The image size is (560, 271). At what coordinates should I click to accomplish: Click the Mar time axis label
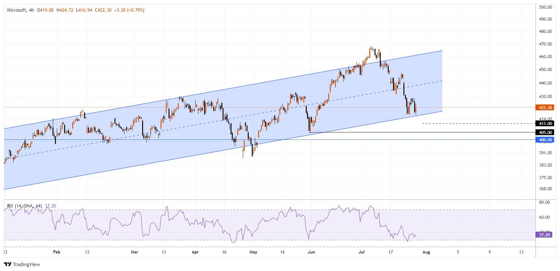point(134,252)
